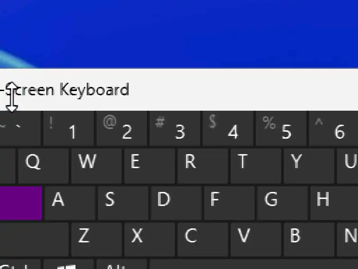Click the Windows logo key
Screen dimensions: 358x269
click(69, 264)
